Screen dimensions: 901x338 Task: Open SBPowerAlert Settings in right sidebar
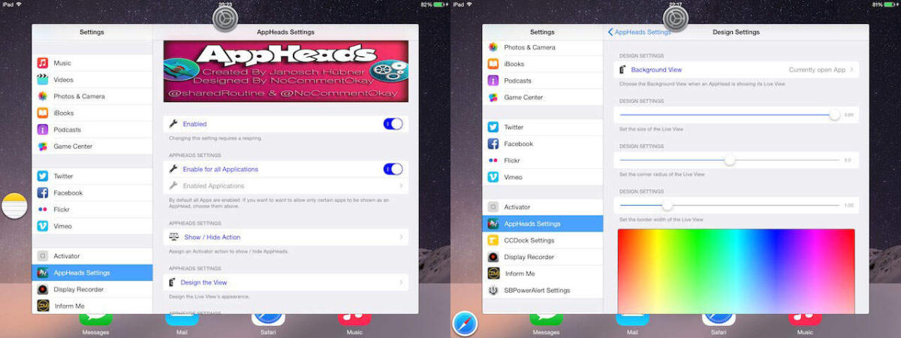[542, 290]
